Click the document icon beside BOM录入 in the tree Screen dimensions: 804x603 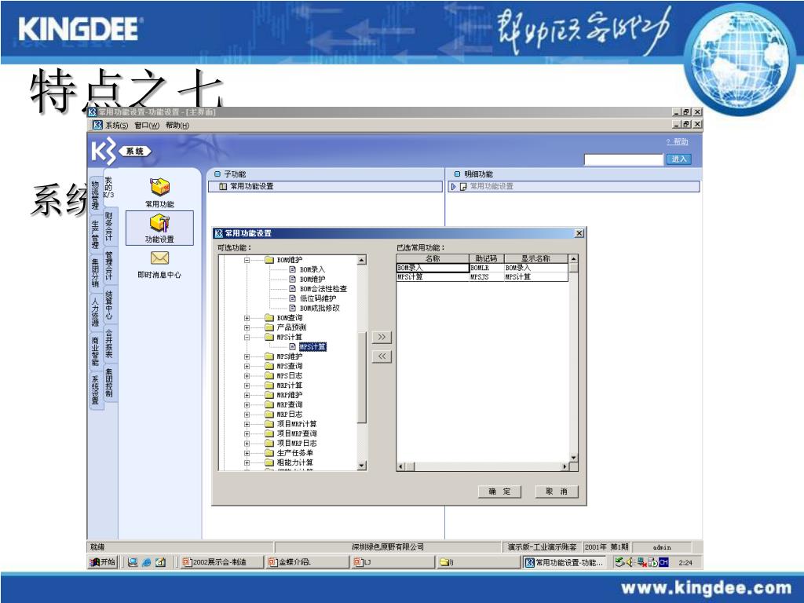(292, 269)
